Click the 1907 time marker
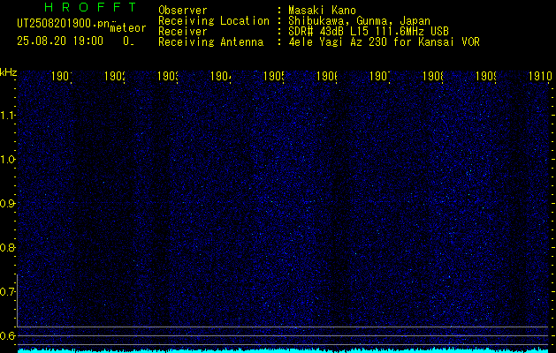556x353 pixels. 380,76
